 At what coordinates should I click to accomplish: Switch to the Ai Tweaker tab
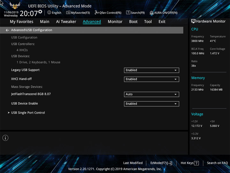click(66, 22)
